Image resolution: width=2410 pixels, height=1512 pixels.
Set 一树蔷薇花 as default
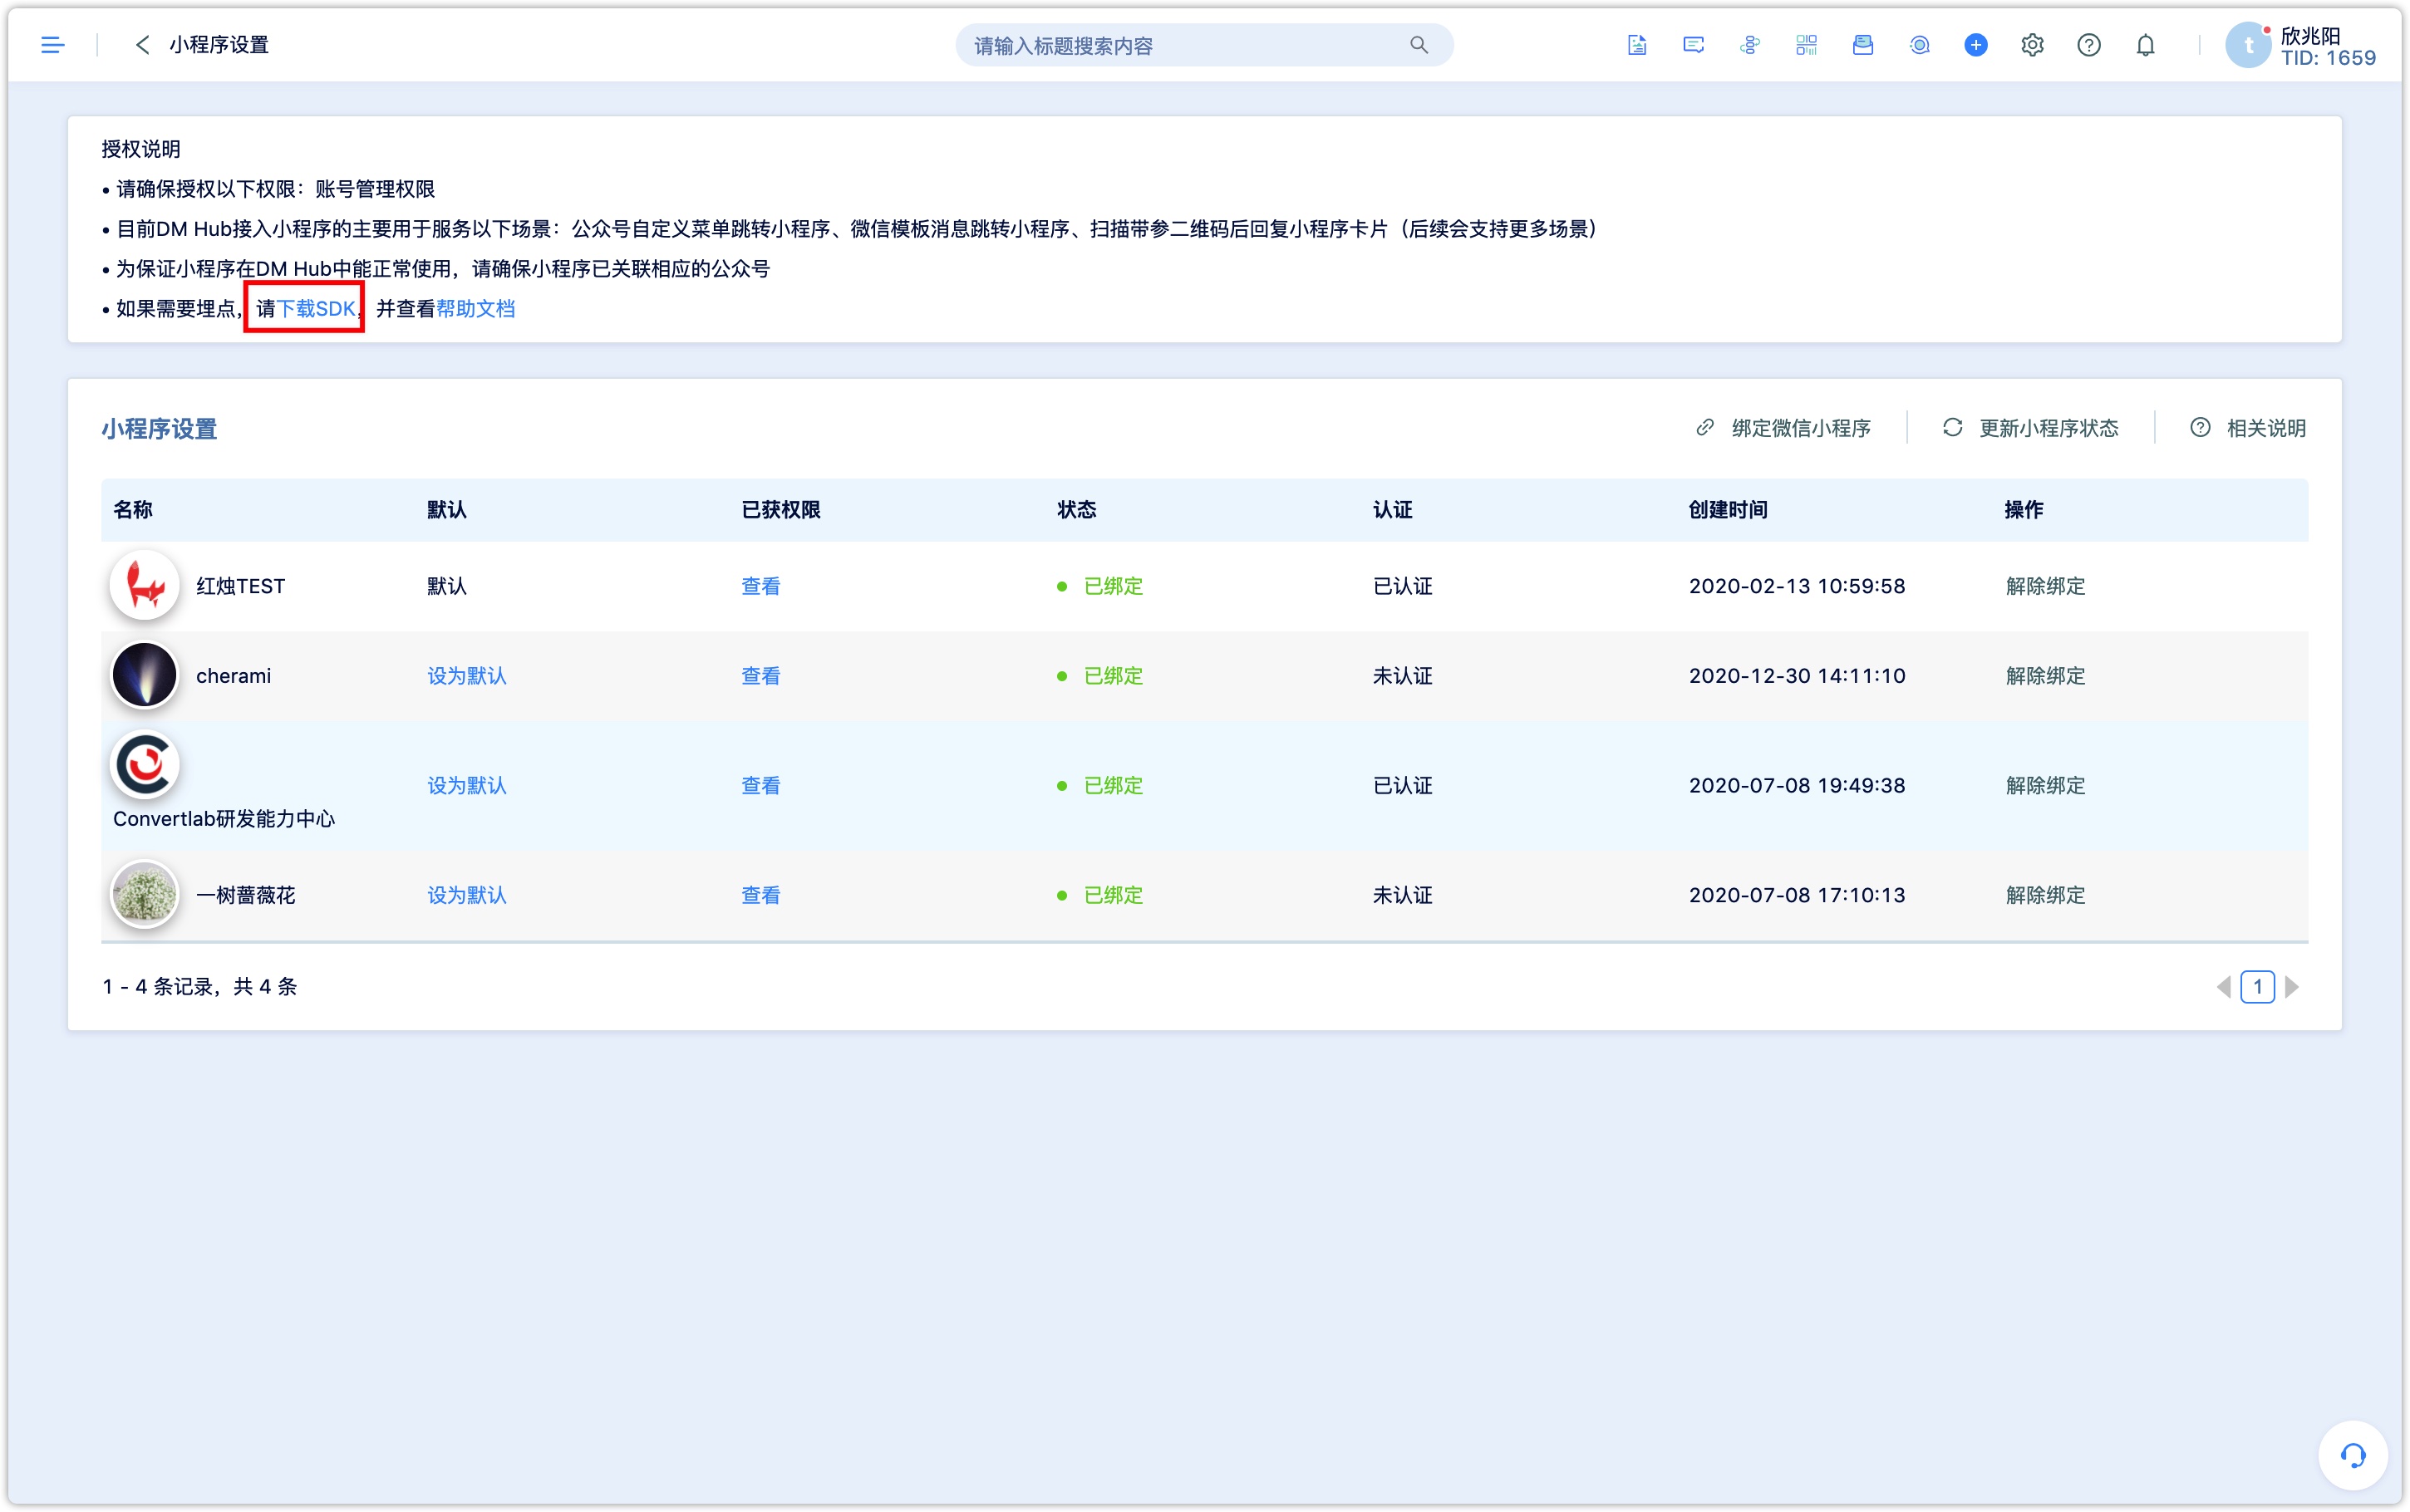click(x=467, y=895)
